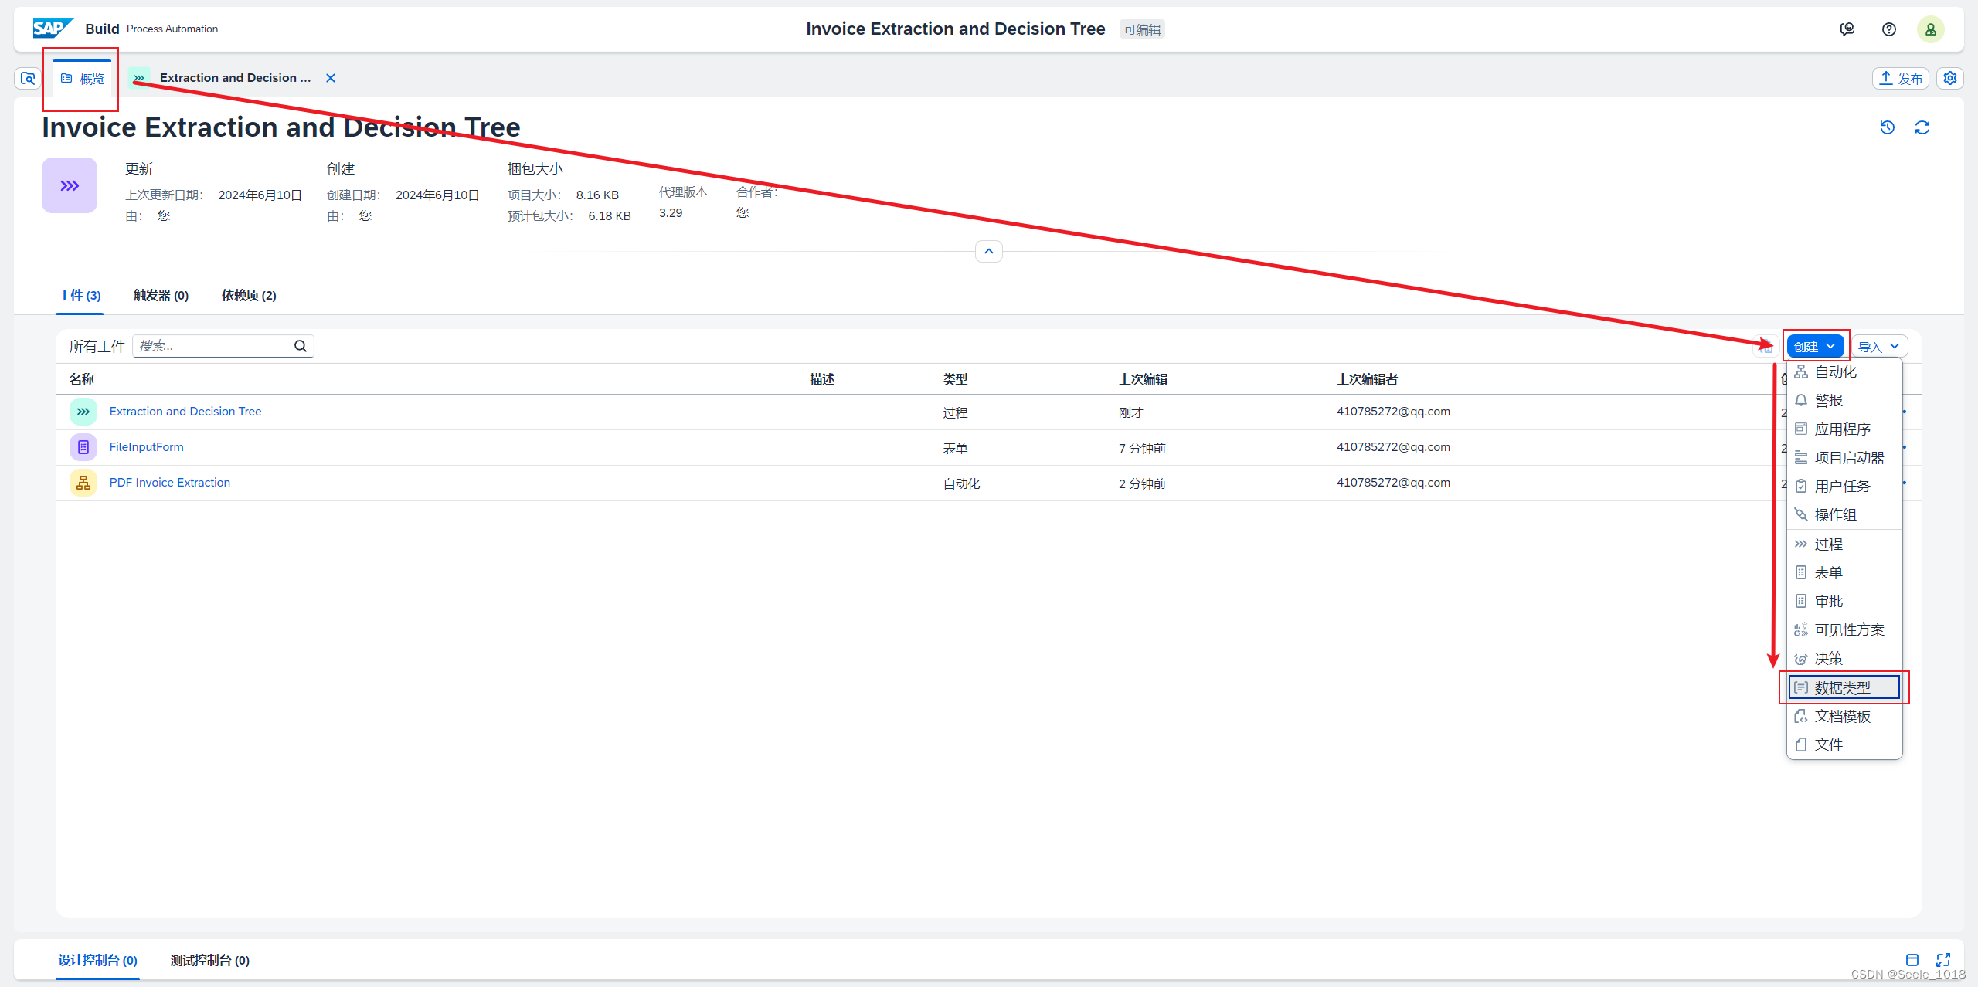The height and width of the screenshot is (987, 1978).
Task: Collapse the project header section
Action: (x=989, y=251)
